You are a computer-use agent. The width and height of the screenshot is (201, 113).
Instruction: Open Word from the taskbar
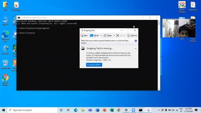(97, 110)
